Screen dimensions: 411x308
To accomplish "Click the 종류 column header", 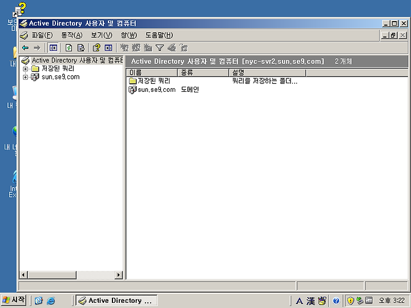I will (203, 72).
